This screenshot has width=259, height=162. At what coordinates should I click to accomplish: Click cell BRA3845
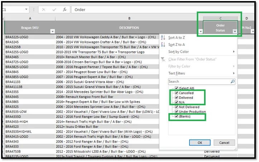pyautogui.click(x=30, y=72)
